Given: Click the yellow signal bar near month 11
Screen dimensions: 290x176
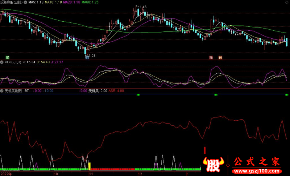Looking at the screenshot, I should point(90,166).
